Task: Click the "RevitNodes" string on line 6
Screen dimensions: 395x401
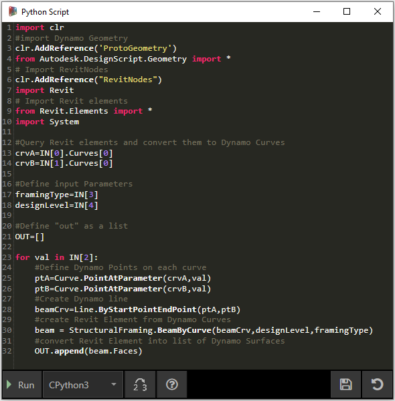Action: [128, 80]
